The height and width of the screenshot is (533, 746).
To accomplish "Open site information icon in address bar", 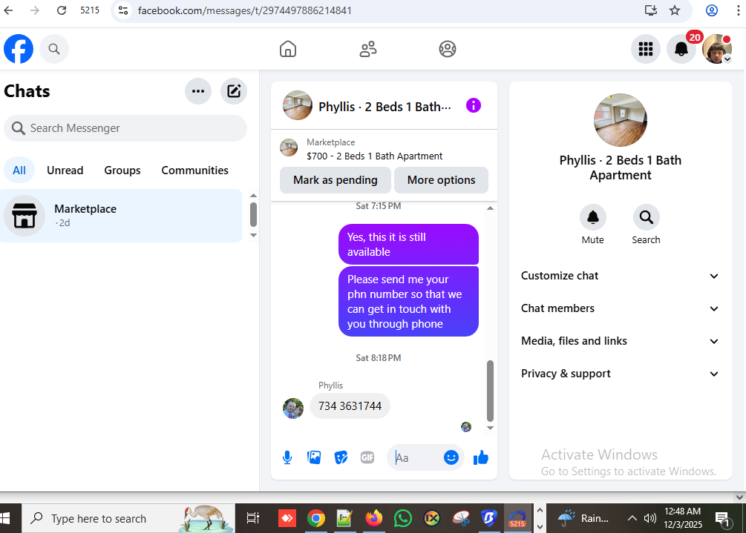I will (x=123, y=10).
